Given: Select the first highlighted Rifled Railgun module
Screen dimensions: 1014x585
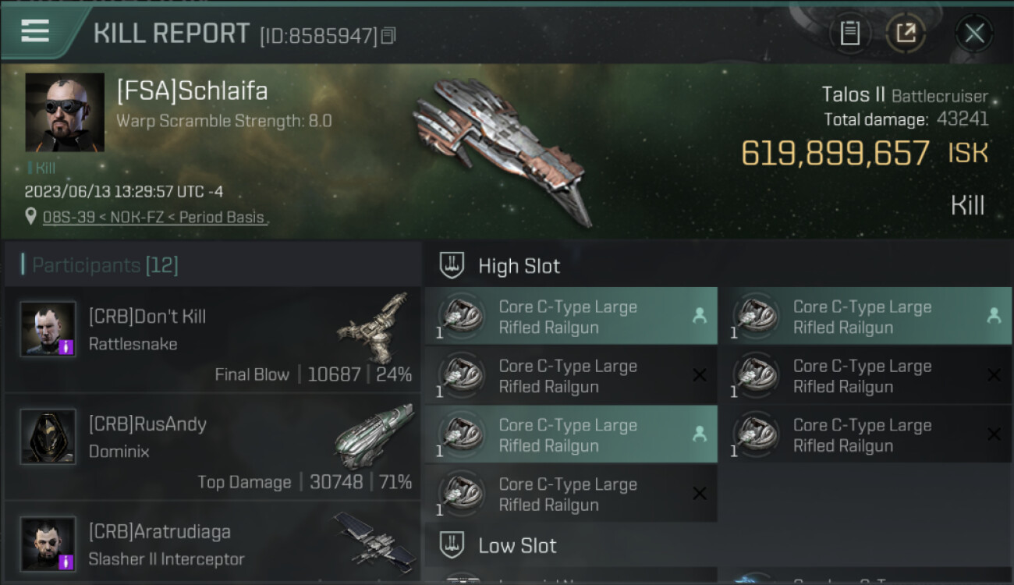Looking at the screenshot, I should tap(571, 316).
